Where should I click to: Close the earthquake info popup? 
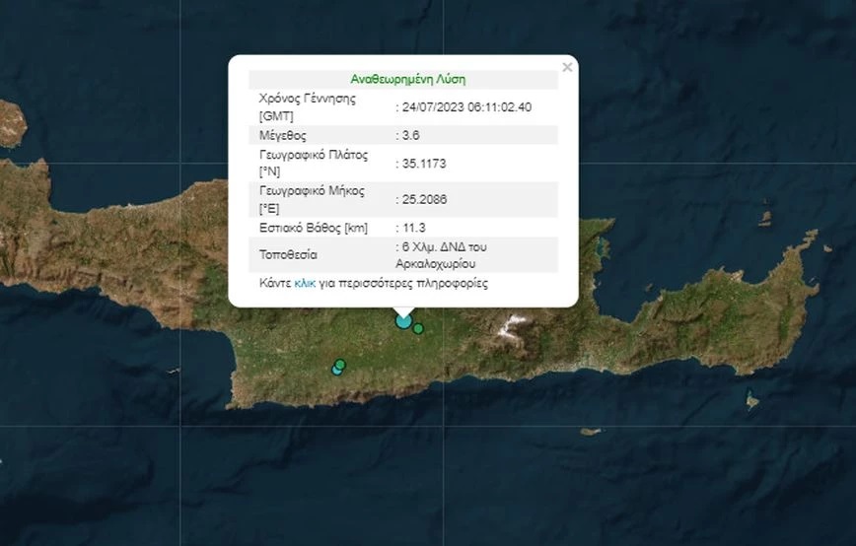point(566,68)
